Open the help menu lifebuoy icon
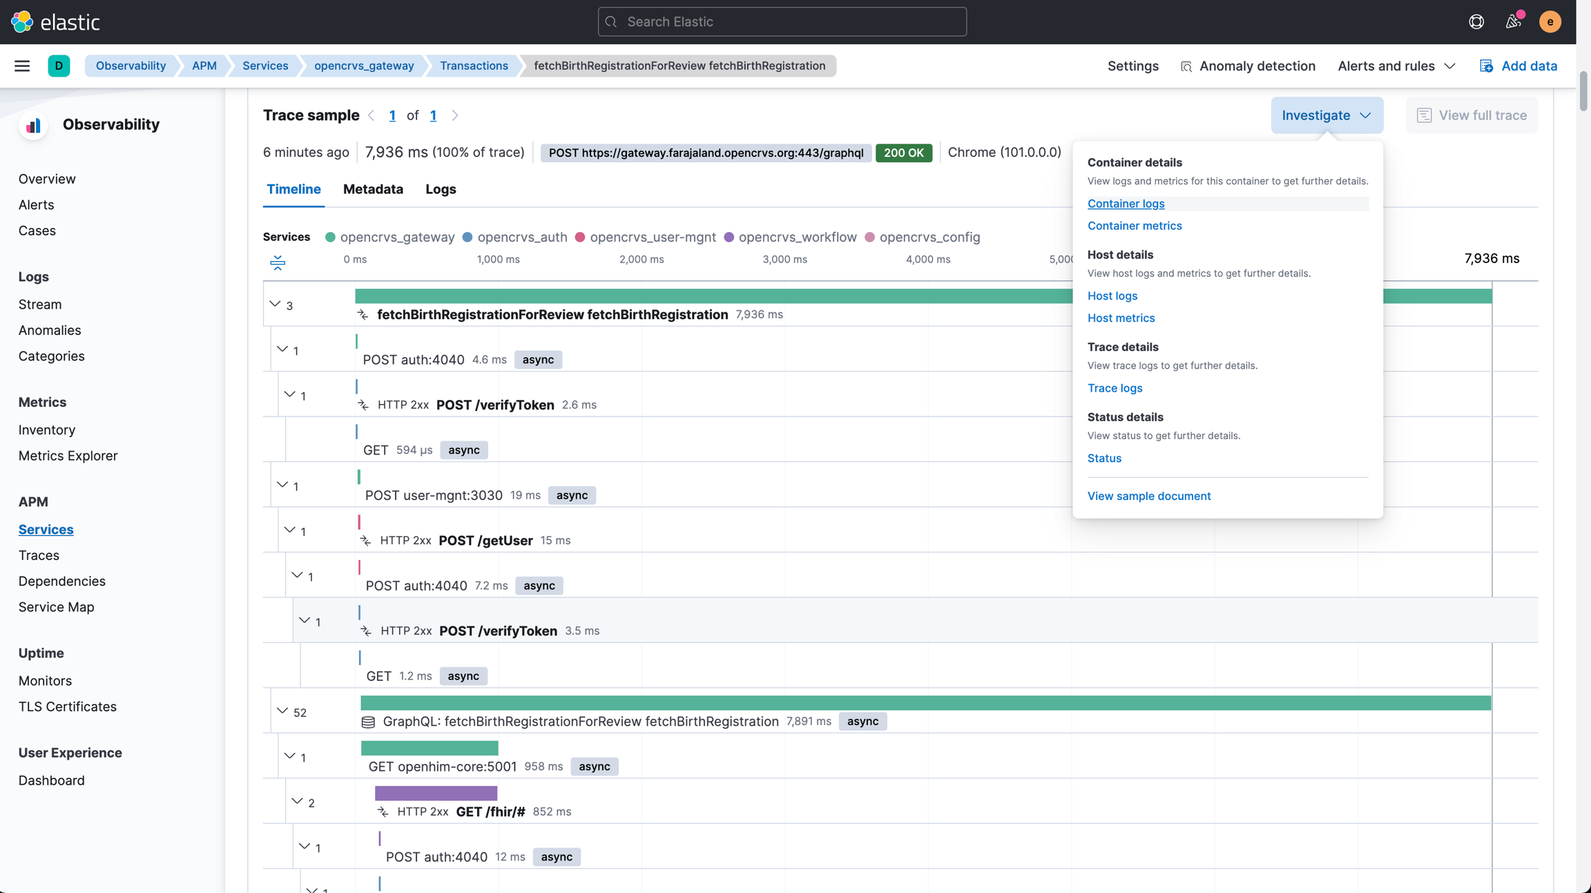 (x=1476, y=21)
